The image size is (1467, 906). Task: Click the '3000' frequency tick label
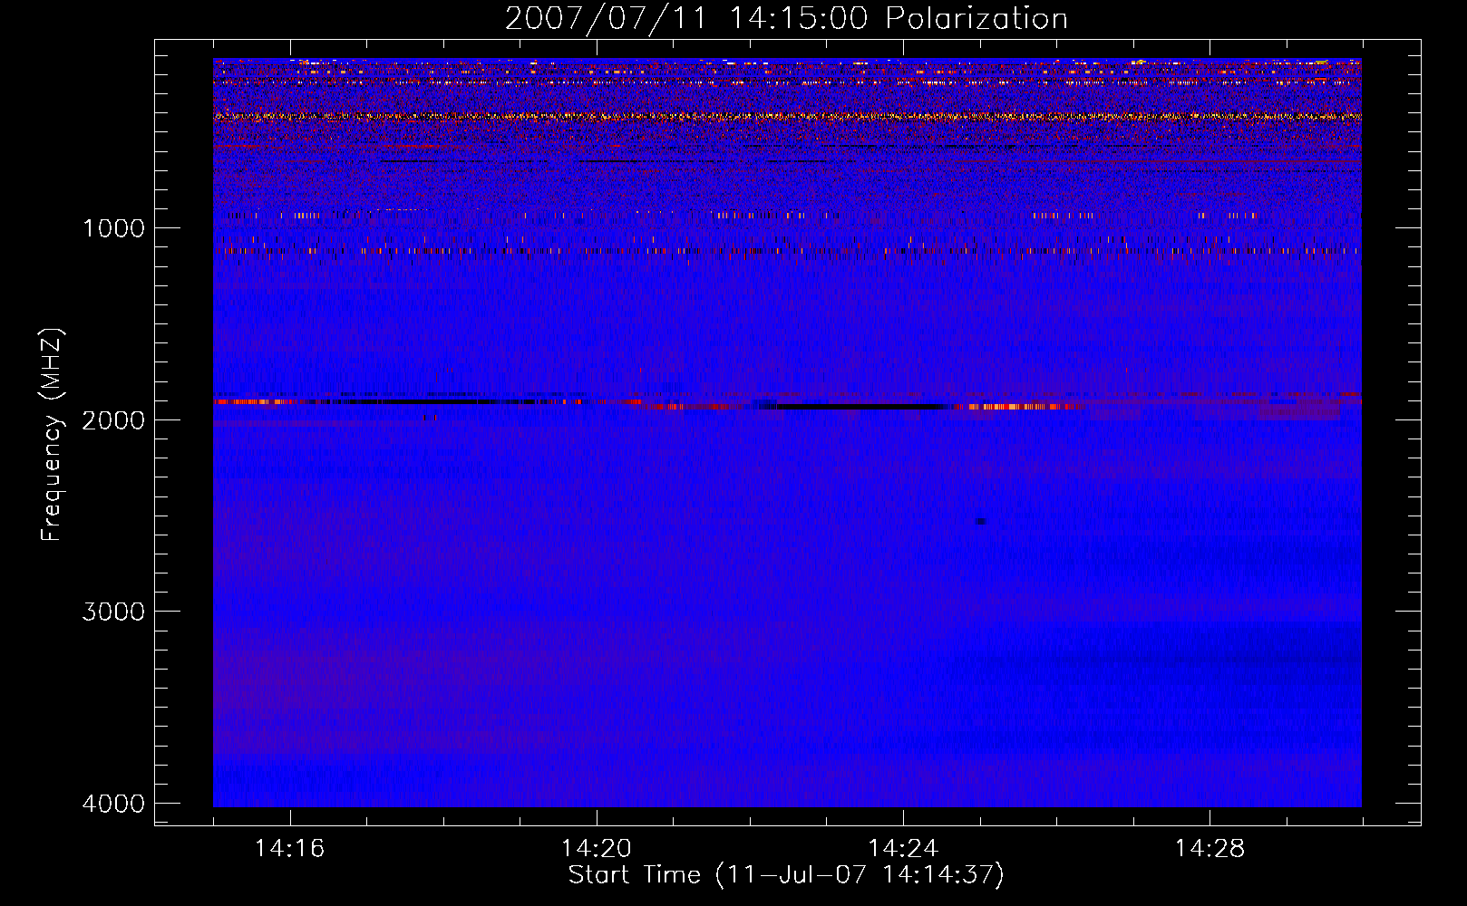point(113,612)
